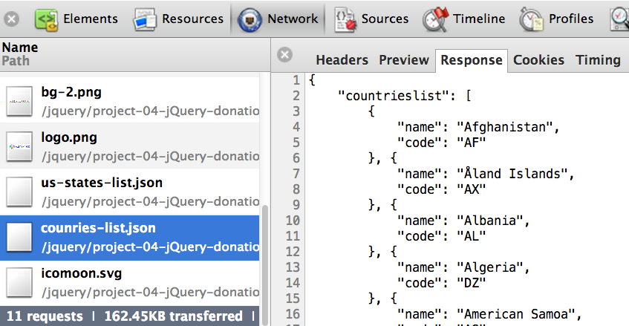Image resolution: width=629 pixels, height=326 pixels.
Task: Switch to the Headers tab
Action: coord(342,60)
